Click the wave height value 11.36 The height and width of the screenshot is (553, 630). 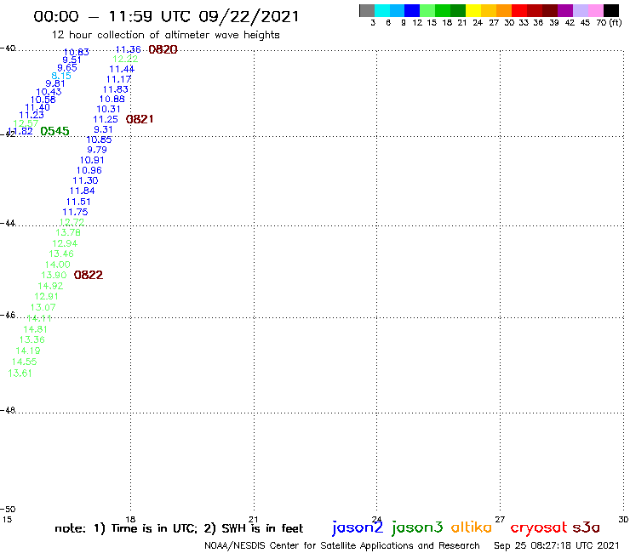pyautogui.click(x=129, y=49)
